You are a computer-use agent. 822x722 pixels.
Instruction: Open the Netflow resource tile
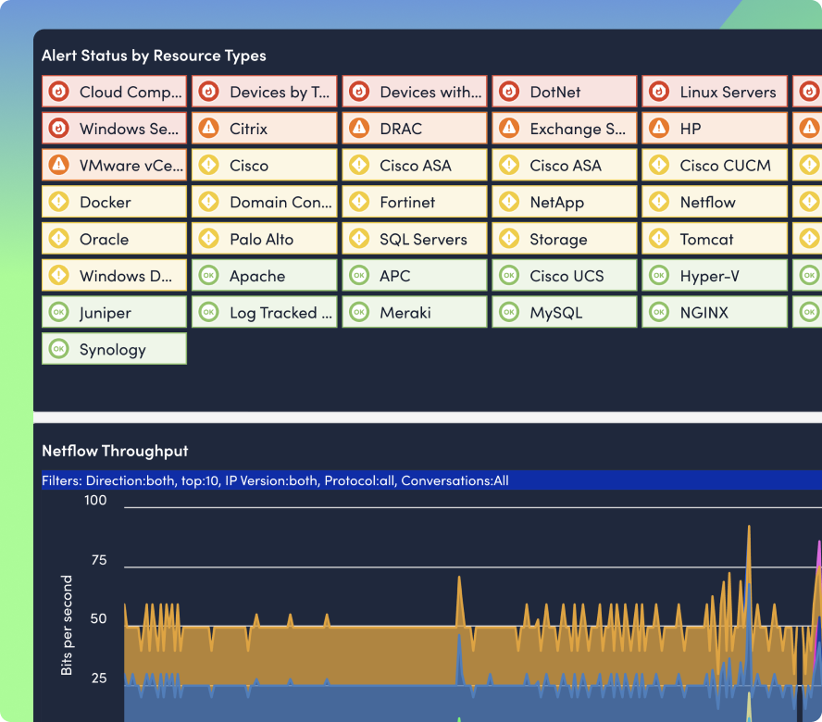click(715, 202)
